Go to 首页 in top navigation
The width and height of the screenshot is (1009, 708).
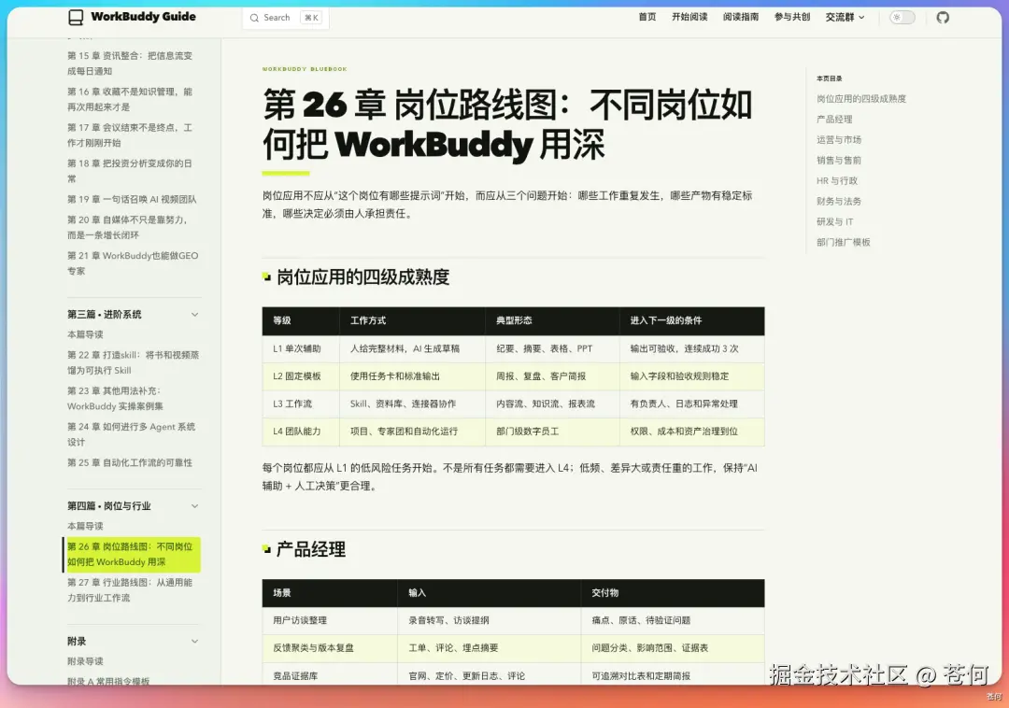coord(647,18)
